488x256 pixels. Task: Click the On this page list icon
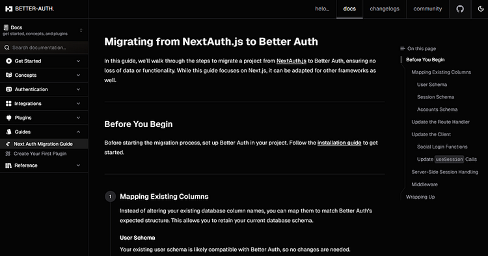click(x=402, y=49)
